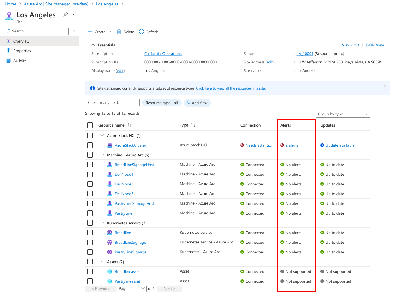Click the Delete toolbar icon
The width and height of the screenshot is (395, 296).
118,32
